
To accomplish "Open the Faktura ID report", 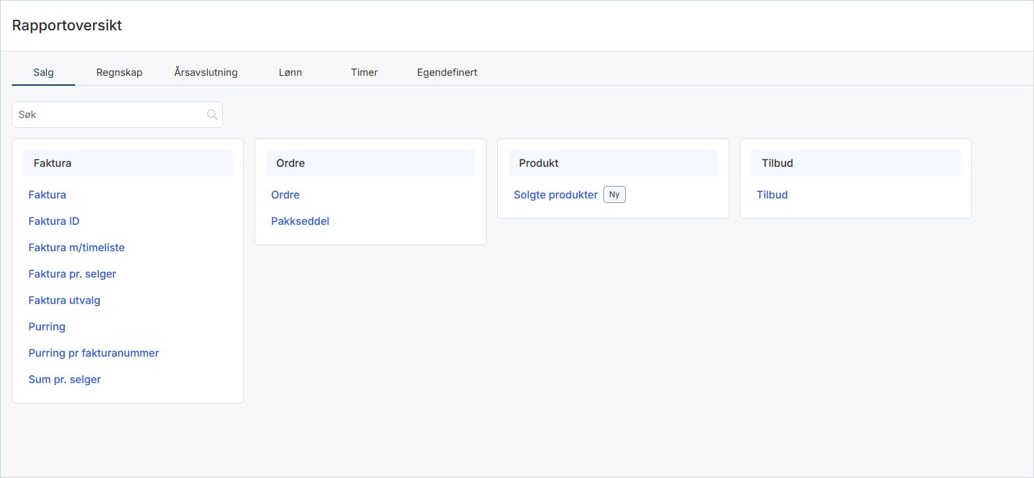I will [54, 222].
